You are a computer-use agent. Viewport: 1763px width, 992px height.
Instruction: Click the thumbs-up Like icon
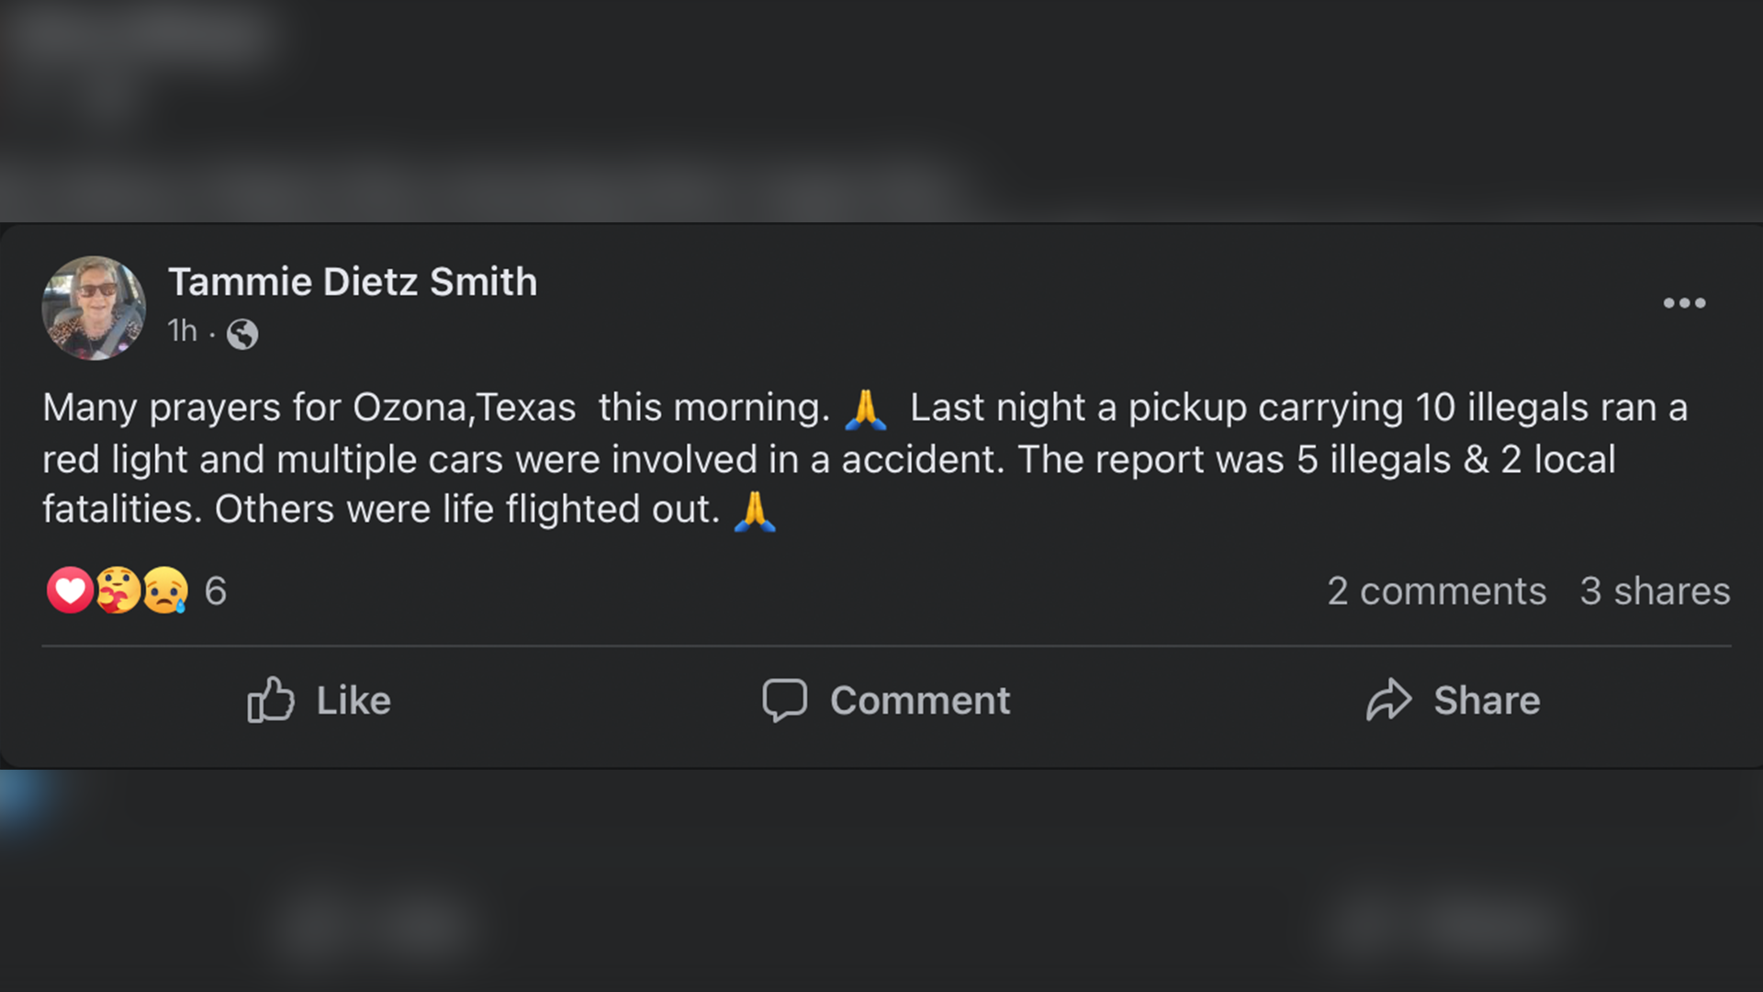click(x=271, y=700)
